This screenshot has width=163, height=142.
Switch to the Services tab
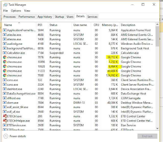coord(92,17)
